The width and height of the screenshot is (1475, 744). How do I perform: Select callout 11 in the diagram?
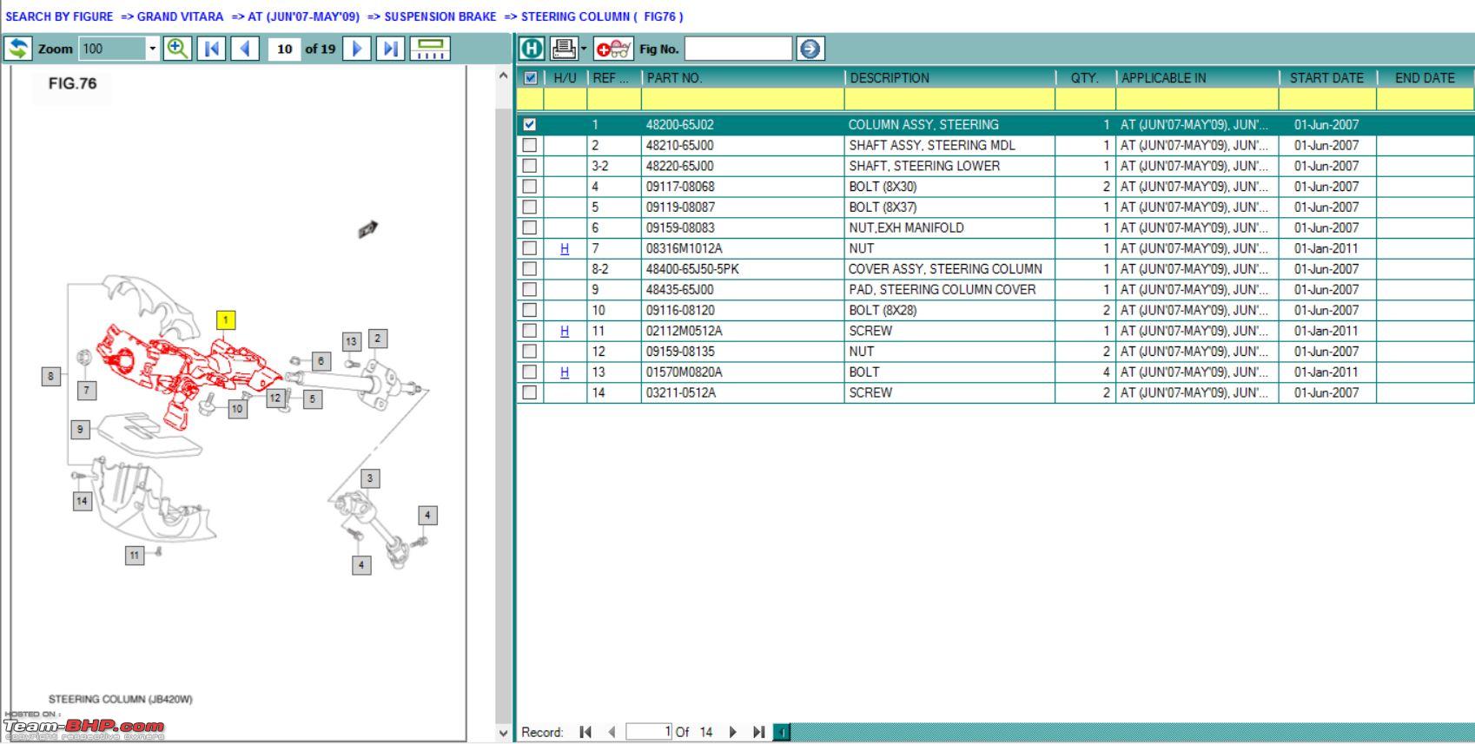click(135, 556)
